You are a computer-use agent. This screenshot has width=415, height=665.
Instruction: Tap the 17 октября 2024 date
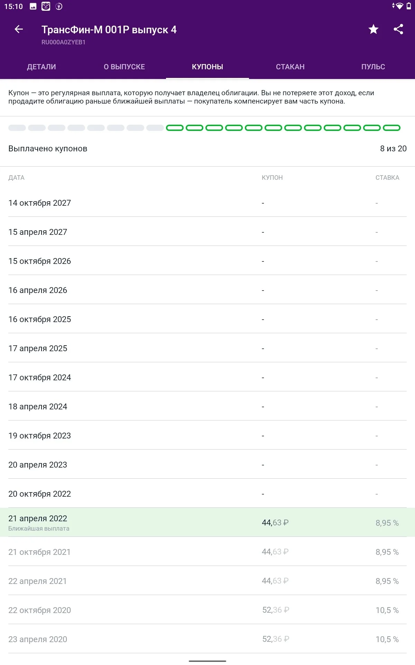tap(39, 378)
